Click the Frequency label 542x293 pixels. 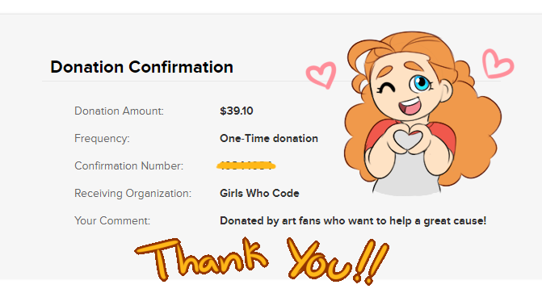pyautogui.click(x=102, y=139)
